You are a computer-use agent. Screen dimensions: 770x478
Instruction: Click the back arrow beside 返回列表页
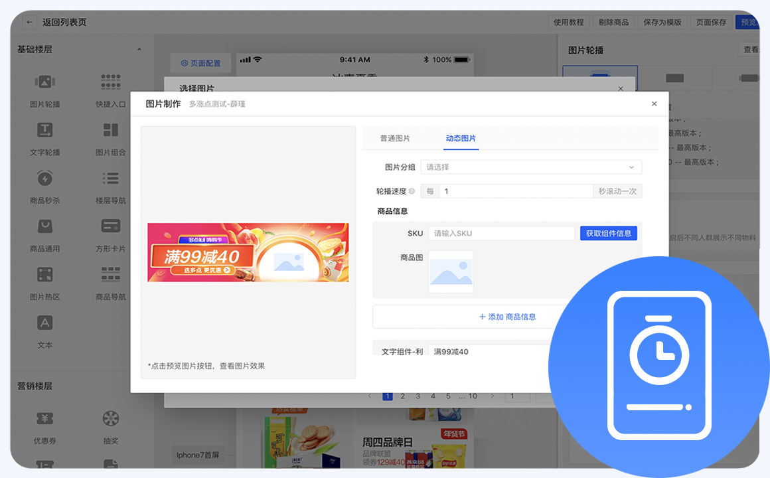[x=30, y=22]
